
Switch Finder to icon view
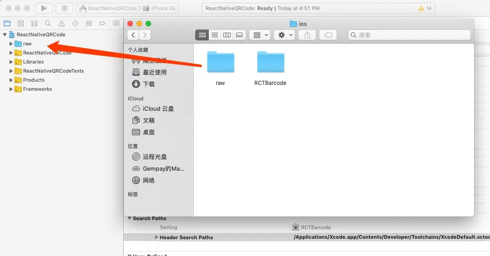202,35
